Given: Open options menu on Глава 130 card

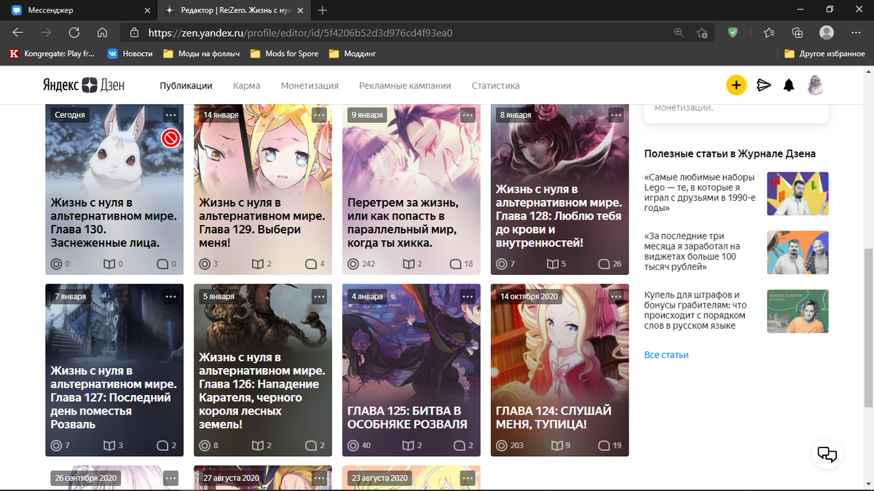Looking at the screenshot, I should [x=170, y=115].
